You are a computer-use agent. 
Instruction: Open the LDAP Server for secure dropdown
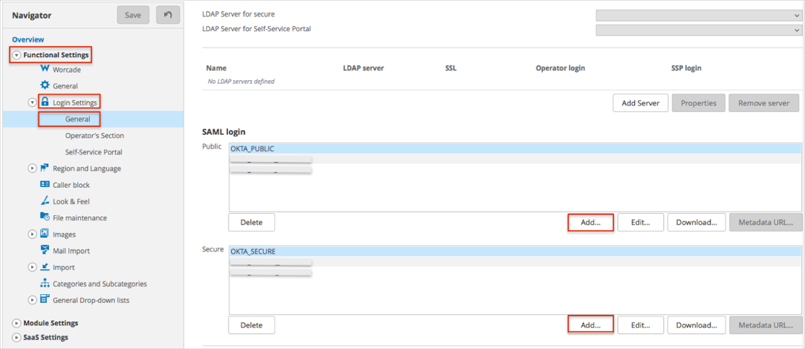(x=698, y=15)
